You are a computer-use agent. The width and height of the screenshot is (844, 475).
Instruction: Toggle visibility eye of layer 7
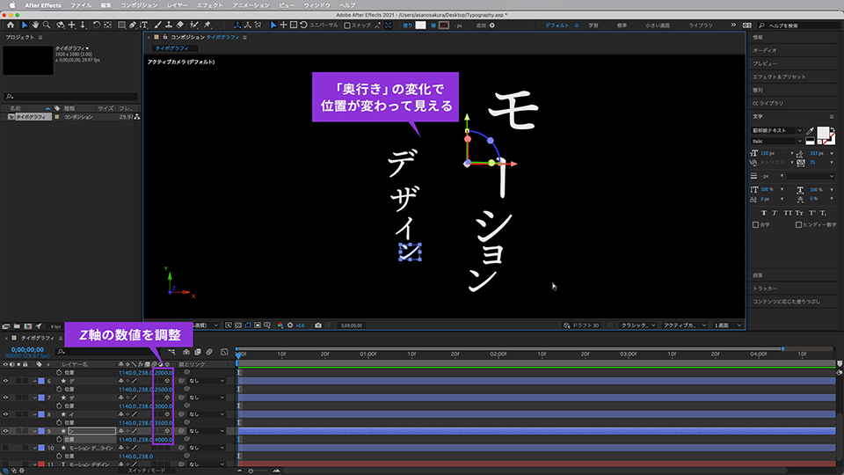click(x=5, y=398)
